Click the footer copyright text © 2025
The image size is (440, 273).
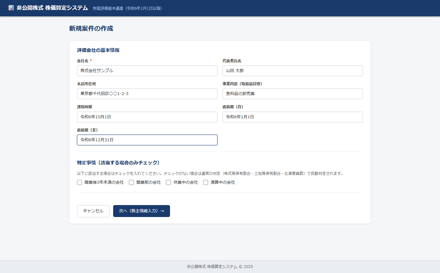coord(220,267)
